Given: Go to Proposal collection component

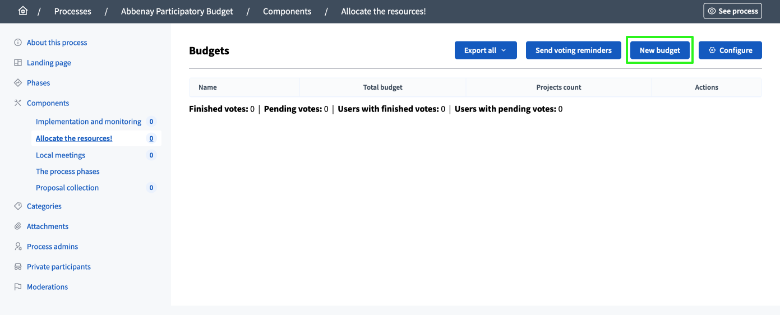Looking at the screenshot, I should (x=67, y=188).
